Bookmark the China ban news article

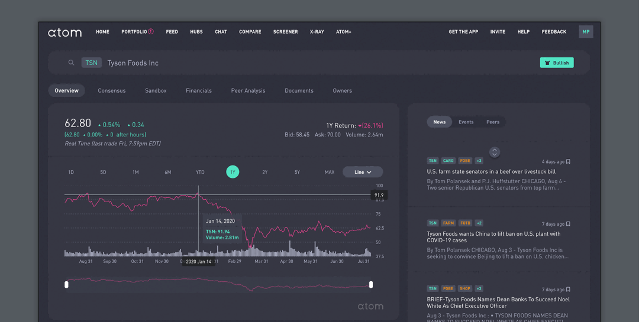click(568, 224)
